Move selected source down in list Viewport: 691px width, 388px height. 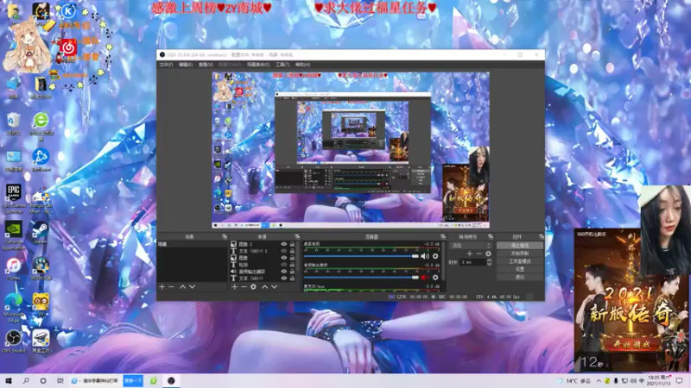(274, 287)
